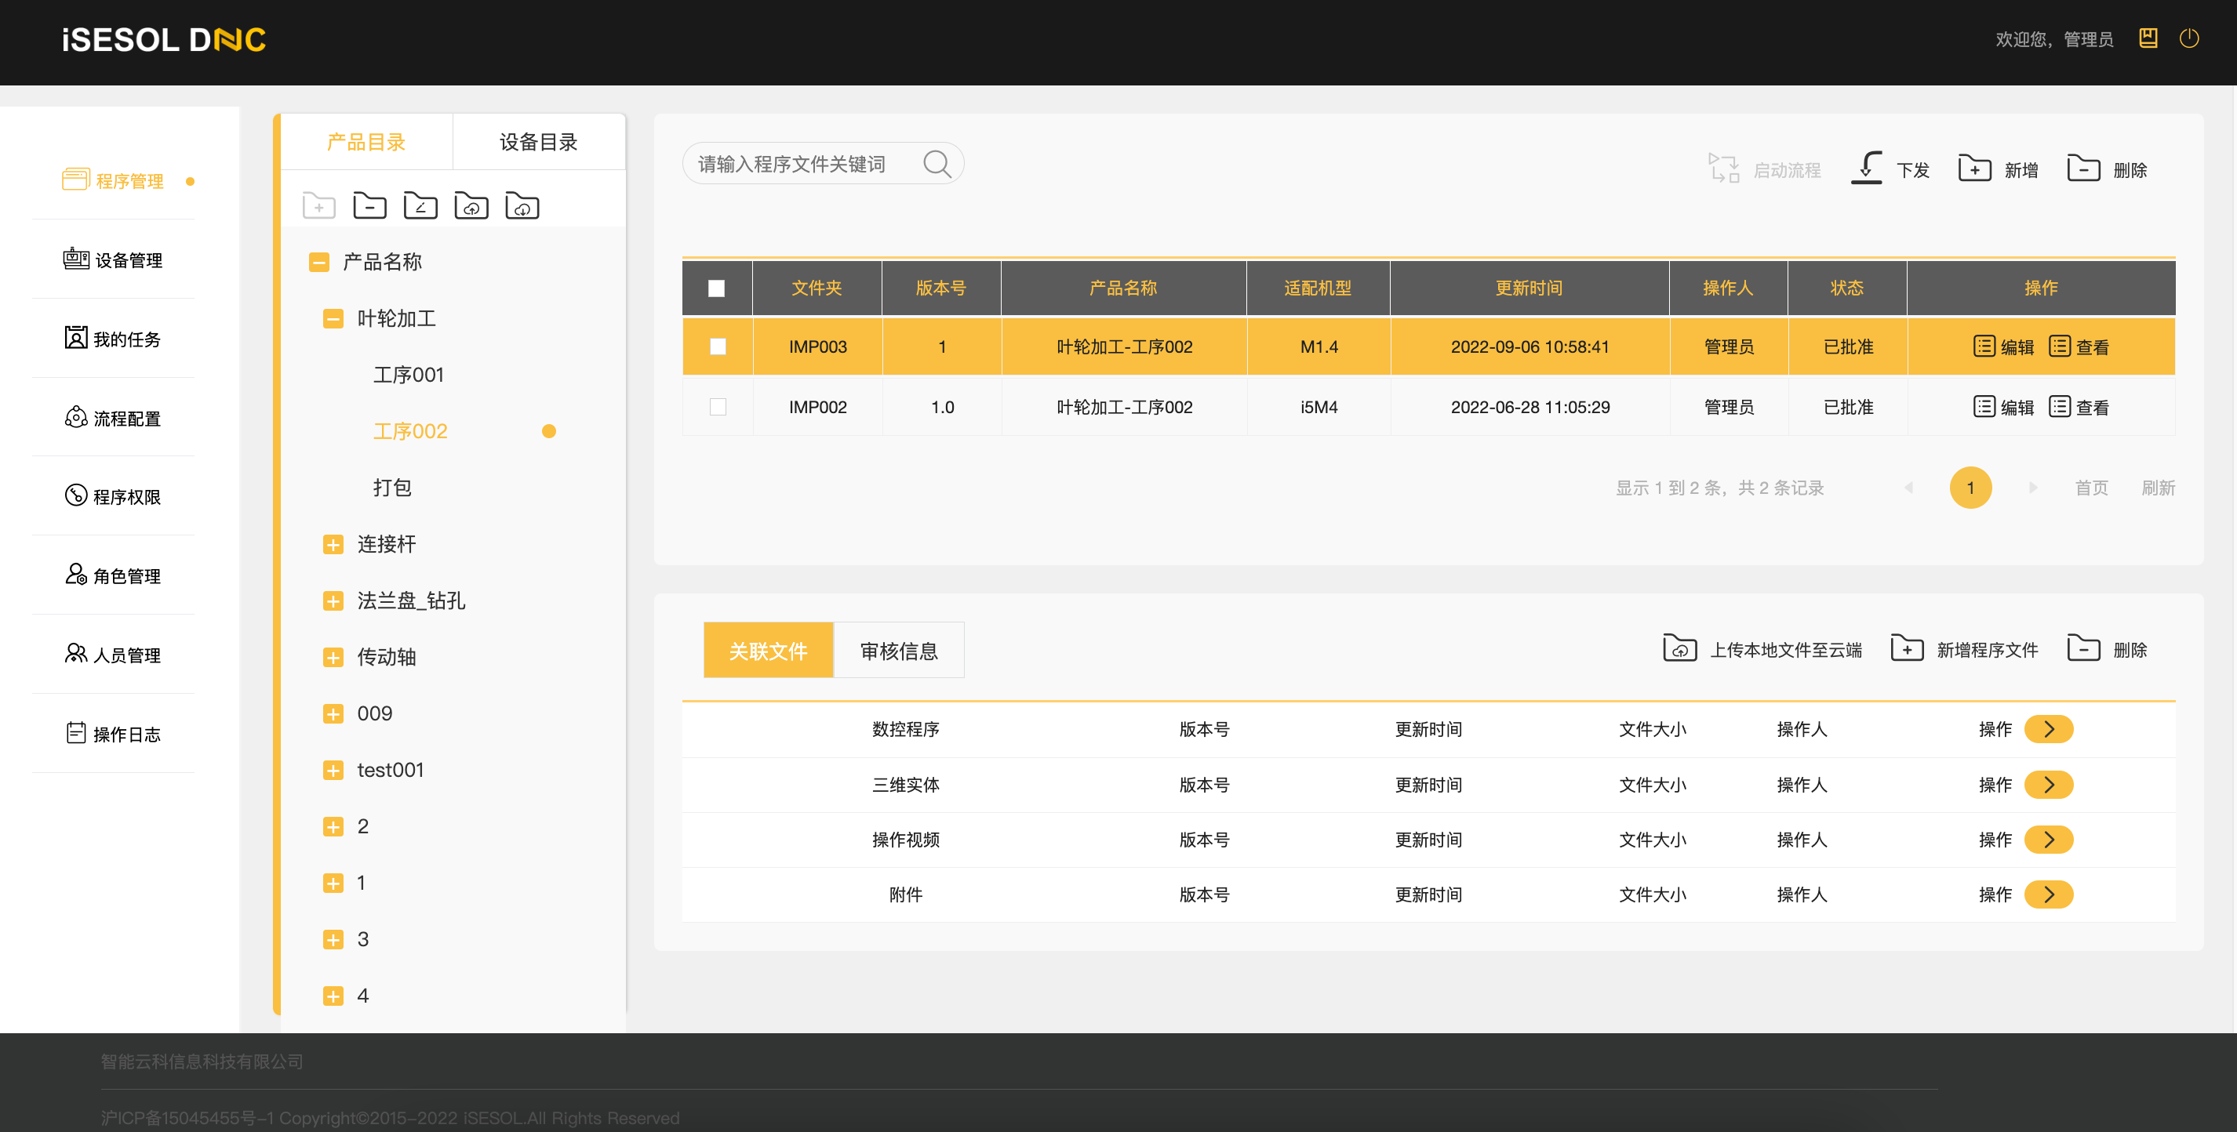Click the search magnifier icon

coord(937,163)
